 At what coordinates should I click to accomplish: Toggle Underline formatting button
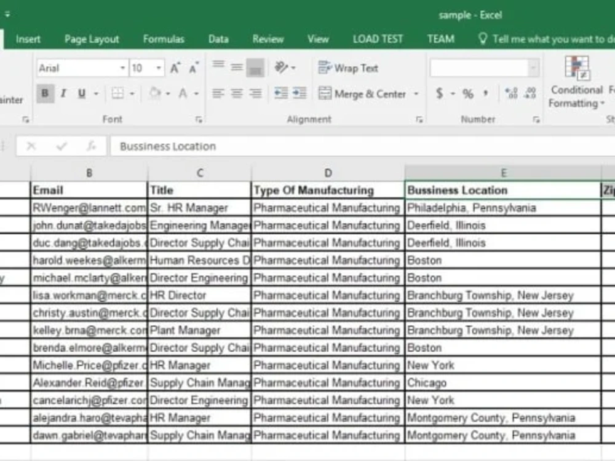point(82,93)
